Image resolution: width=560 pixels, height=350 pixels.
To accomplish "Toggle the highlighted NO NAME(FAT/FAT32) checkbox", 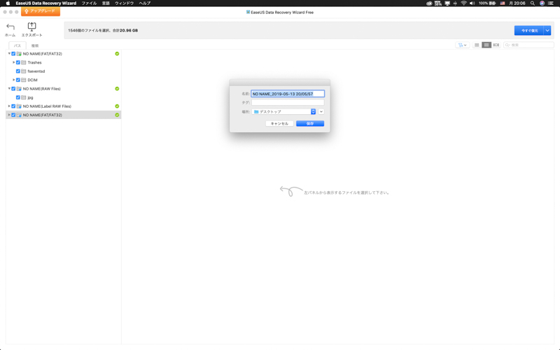I will pyautogui.click(x=13, y=115).
